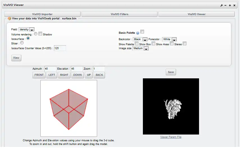
Task: Click the DOWN view button
Action: pos(77,75)
